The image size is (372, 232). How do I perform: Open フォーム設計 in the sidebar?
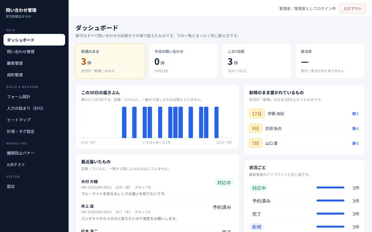[34, 97]
